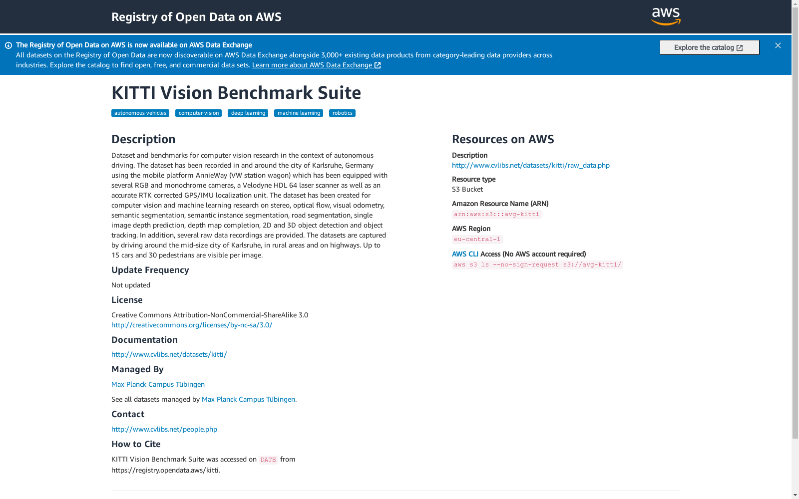
Task: Click the Explore the catalog button
Action: pyautogui.click(x=709, y=47)
